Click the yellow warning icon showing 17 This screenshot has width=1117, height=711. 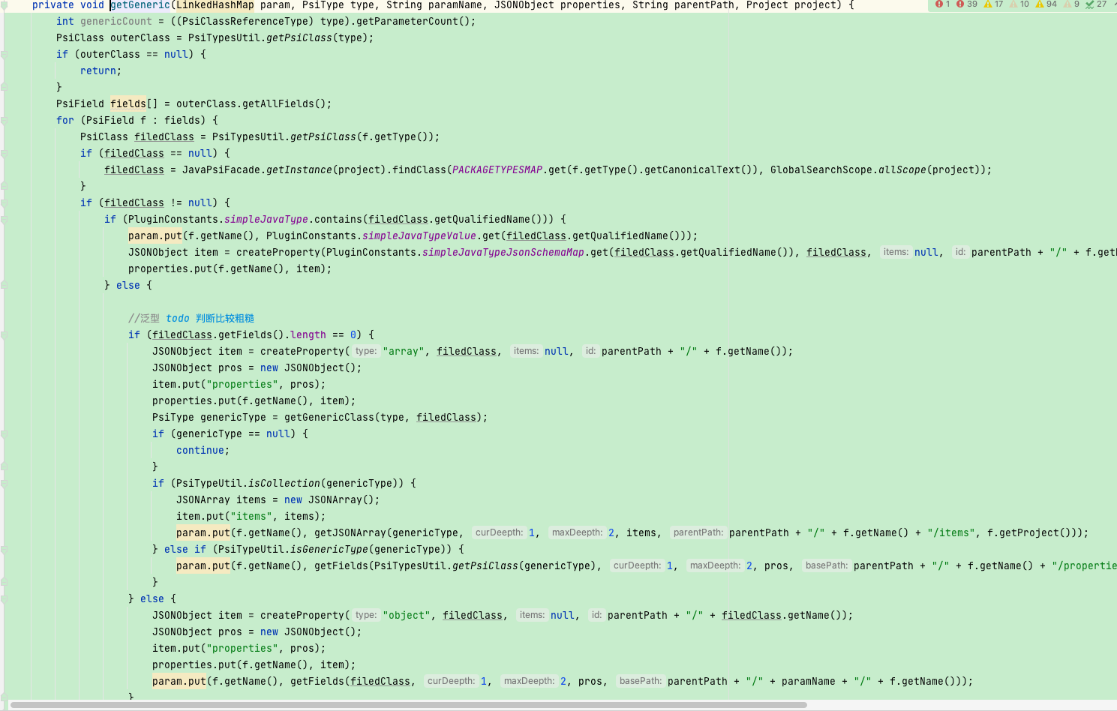(x=988, y=4)
